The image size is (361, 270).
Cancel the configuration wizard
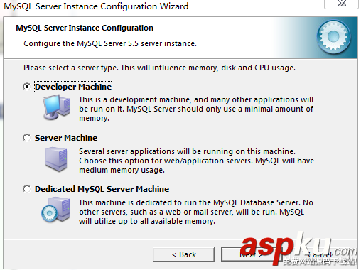(320, 254)
